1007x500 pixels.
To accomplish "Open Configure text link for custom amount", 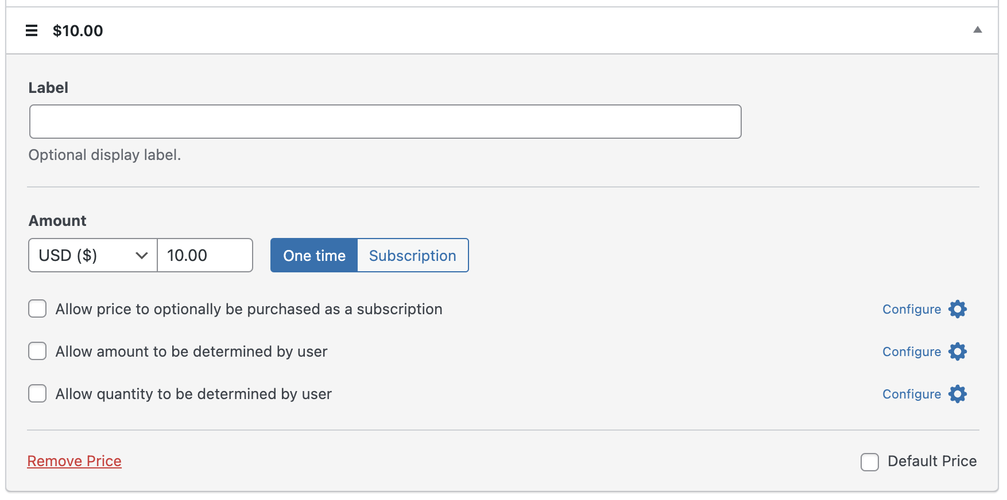I will 911,352.
